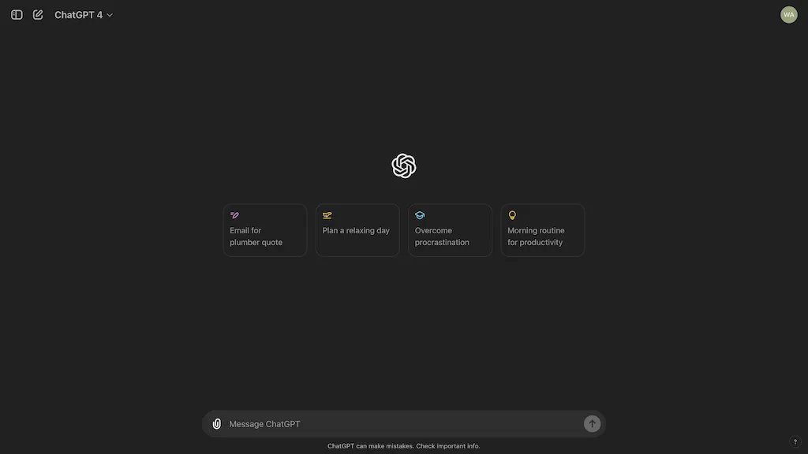The width and height of the screenshot is (808, 454).
Task: Toggle the sidebar panel icon
Action: click(x=17, y=15)
